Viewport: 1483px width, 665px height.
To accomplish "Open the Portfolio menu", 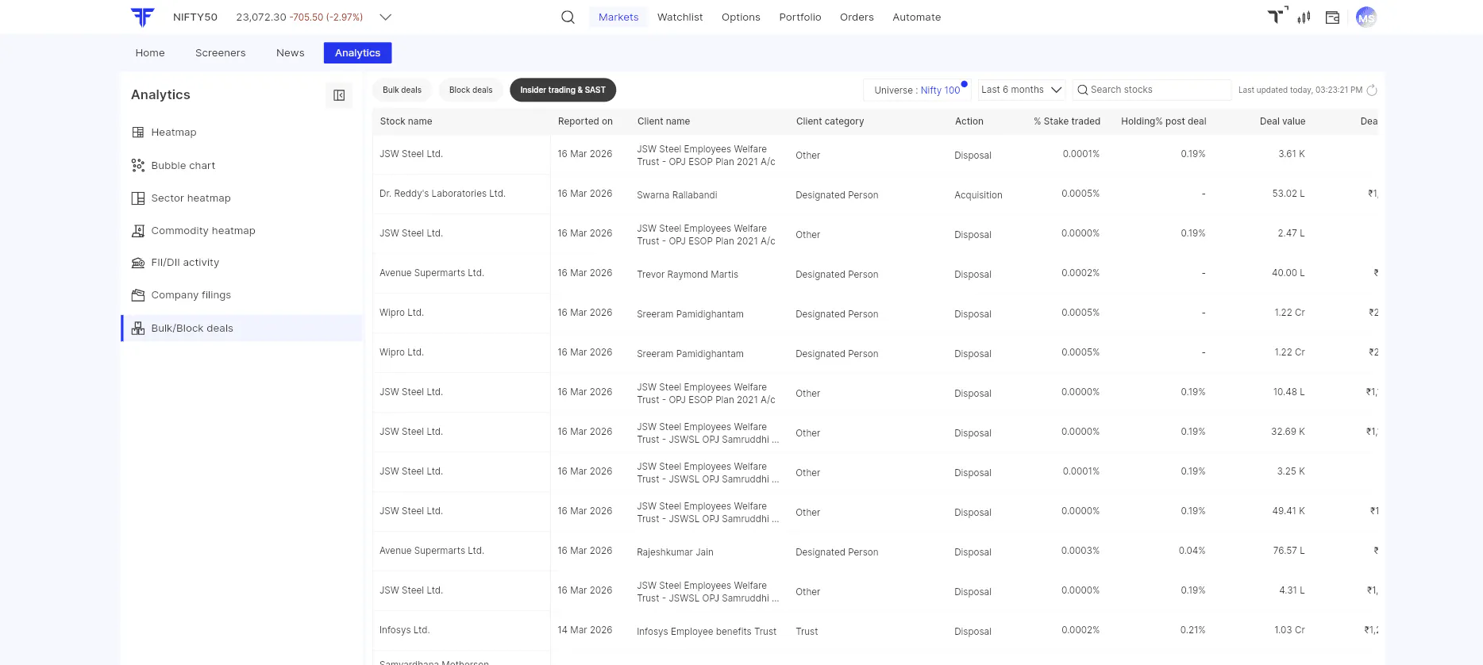I will pos(800,17).
